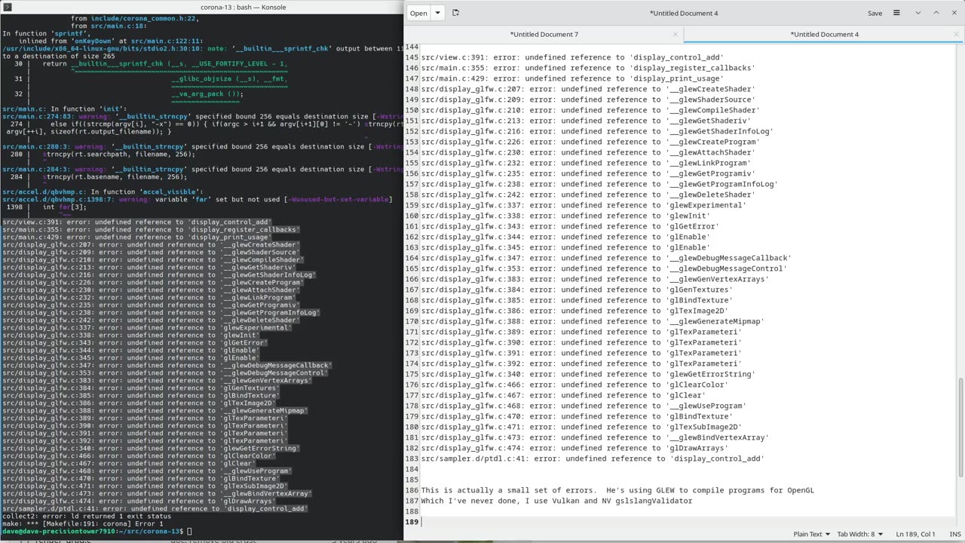Open the Plain Text language dropdown
Viewport: 965px width, 543px height.
click(811, 534)
